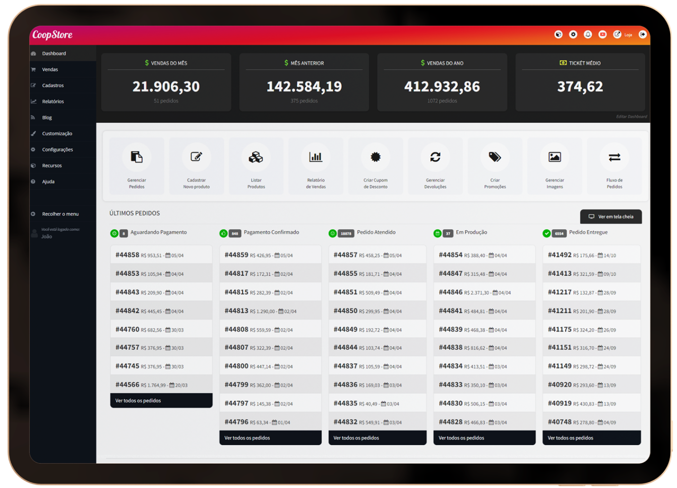Click Editar Dashboard link
The image size is (677, 488).
click(631, 116)
